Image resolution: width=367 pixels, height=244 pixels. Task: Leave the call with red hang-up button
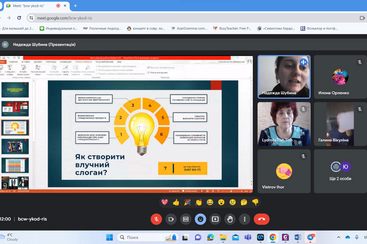(261, 219)
